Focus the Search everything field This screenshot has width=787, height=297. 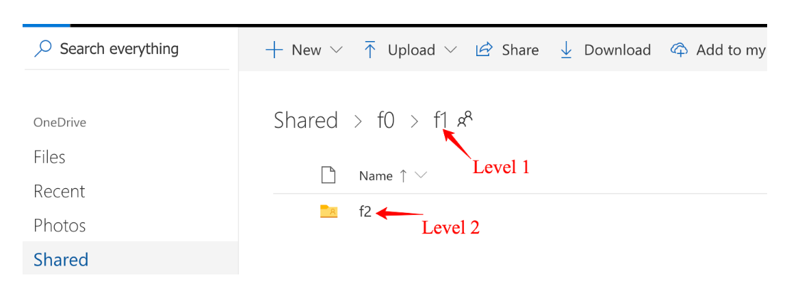click(119, 49)
